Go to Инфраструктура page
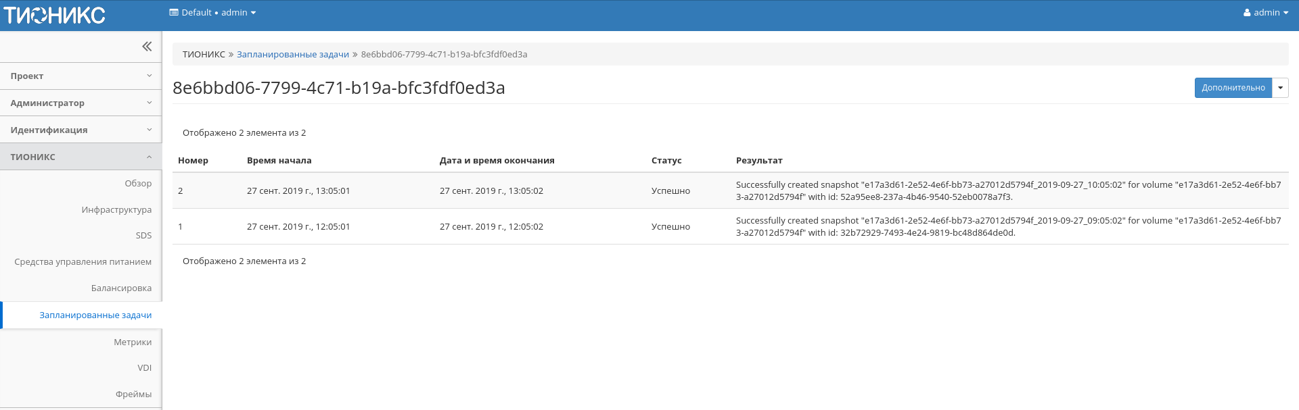The width and height of the screenshot is (1299, 410). pyautogui.click(x=116, y=210)
